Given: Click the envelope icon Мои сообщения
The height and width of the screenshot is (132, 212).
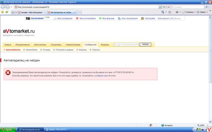Looking at the screenshot, I should (x=55, y=18).
